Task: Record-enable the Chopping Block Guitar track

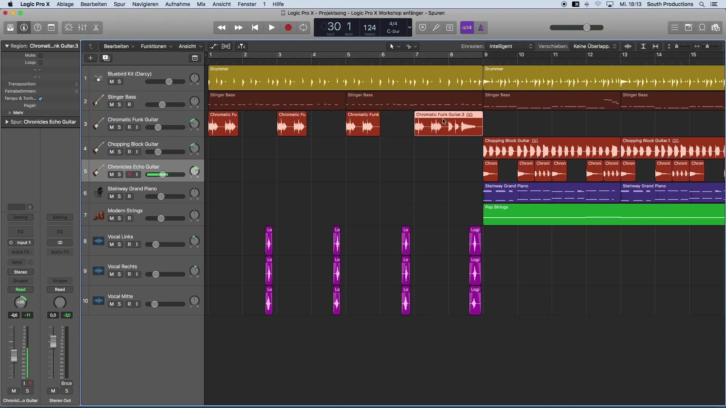Action: 129,152
